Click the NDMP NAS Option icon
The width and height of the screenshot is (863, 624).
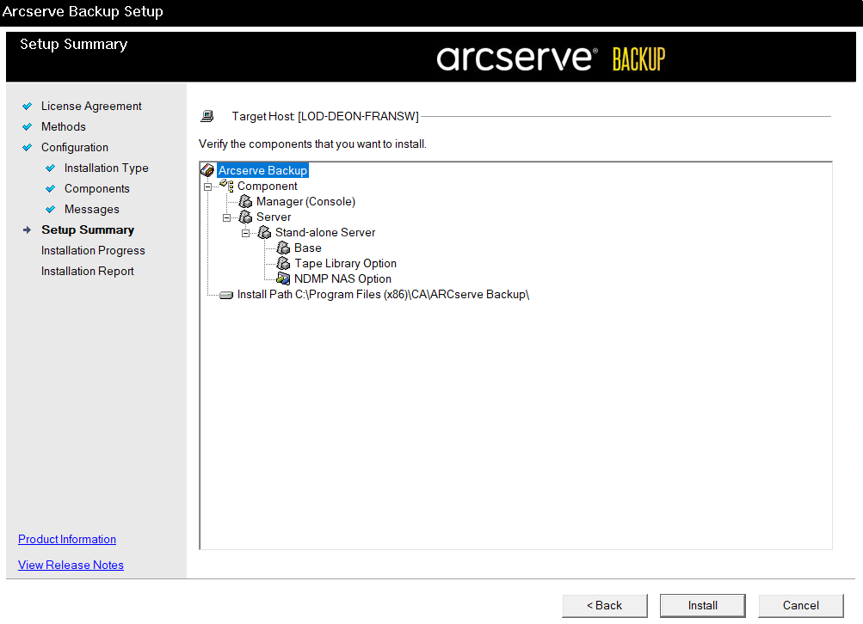284,278
